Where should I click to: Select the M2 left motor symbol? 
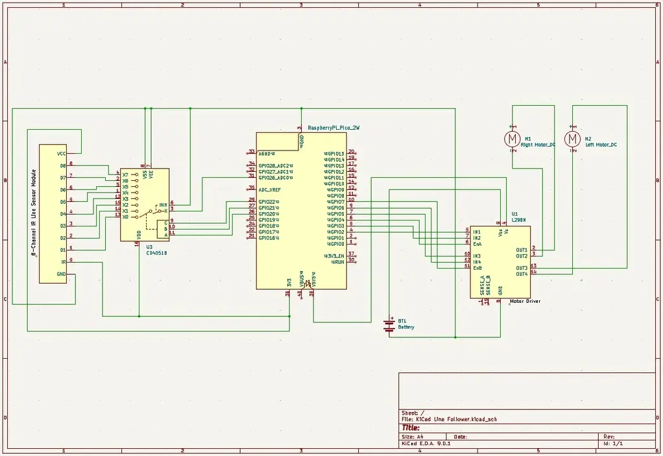[573, 138]
